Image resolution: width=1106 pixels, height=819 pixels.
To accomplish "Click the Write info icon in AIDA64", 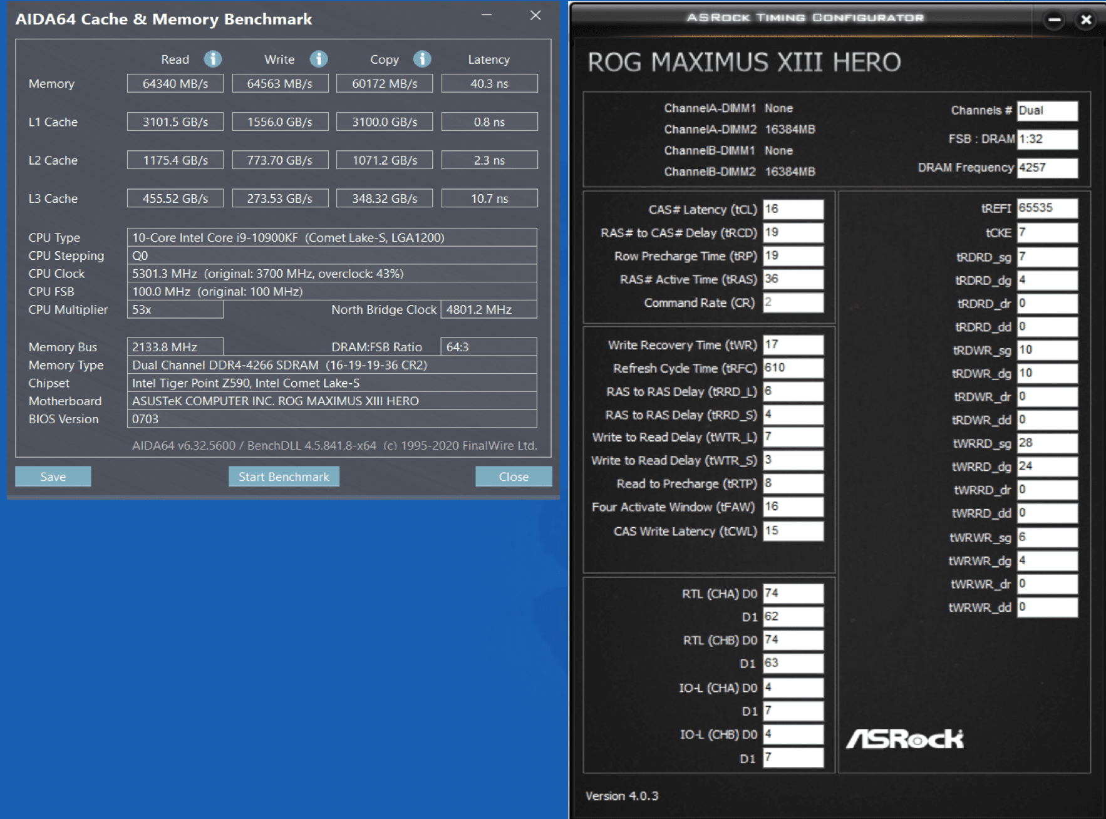I will click(x=319, y=59).
